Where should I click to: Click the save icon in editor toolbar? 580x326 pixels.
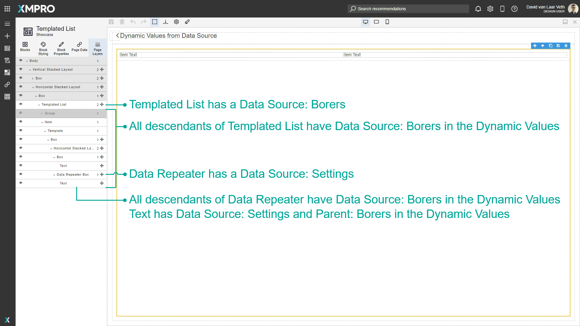tap(111, 22)
